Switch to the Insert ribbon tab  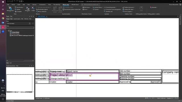click(19, 5)
